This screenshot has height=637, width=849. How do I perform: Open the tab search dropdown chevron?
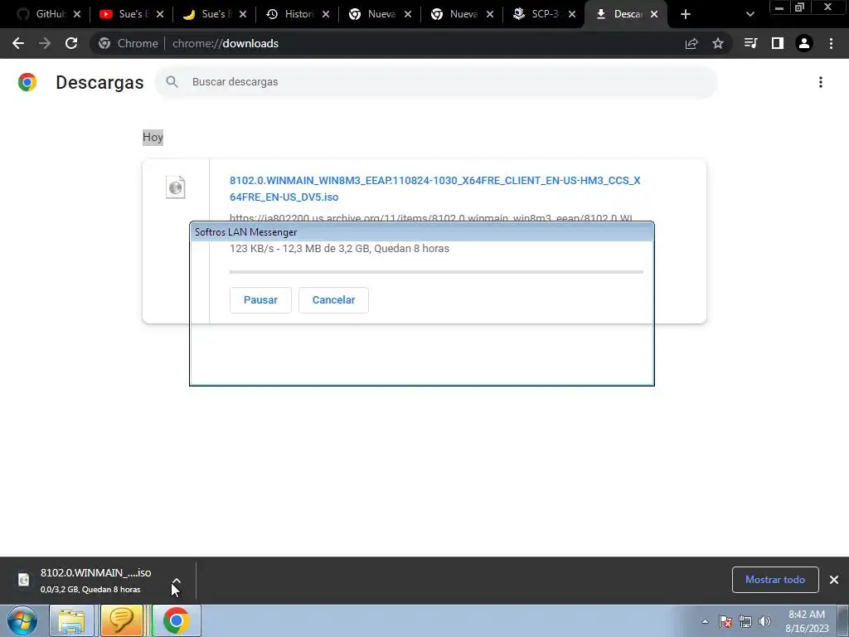pyautogui.click(x=750, y=14)
